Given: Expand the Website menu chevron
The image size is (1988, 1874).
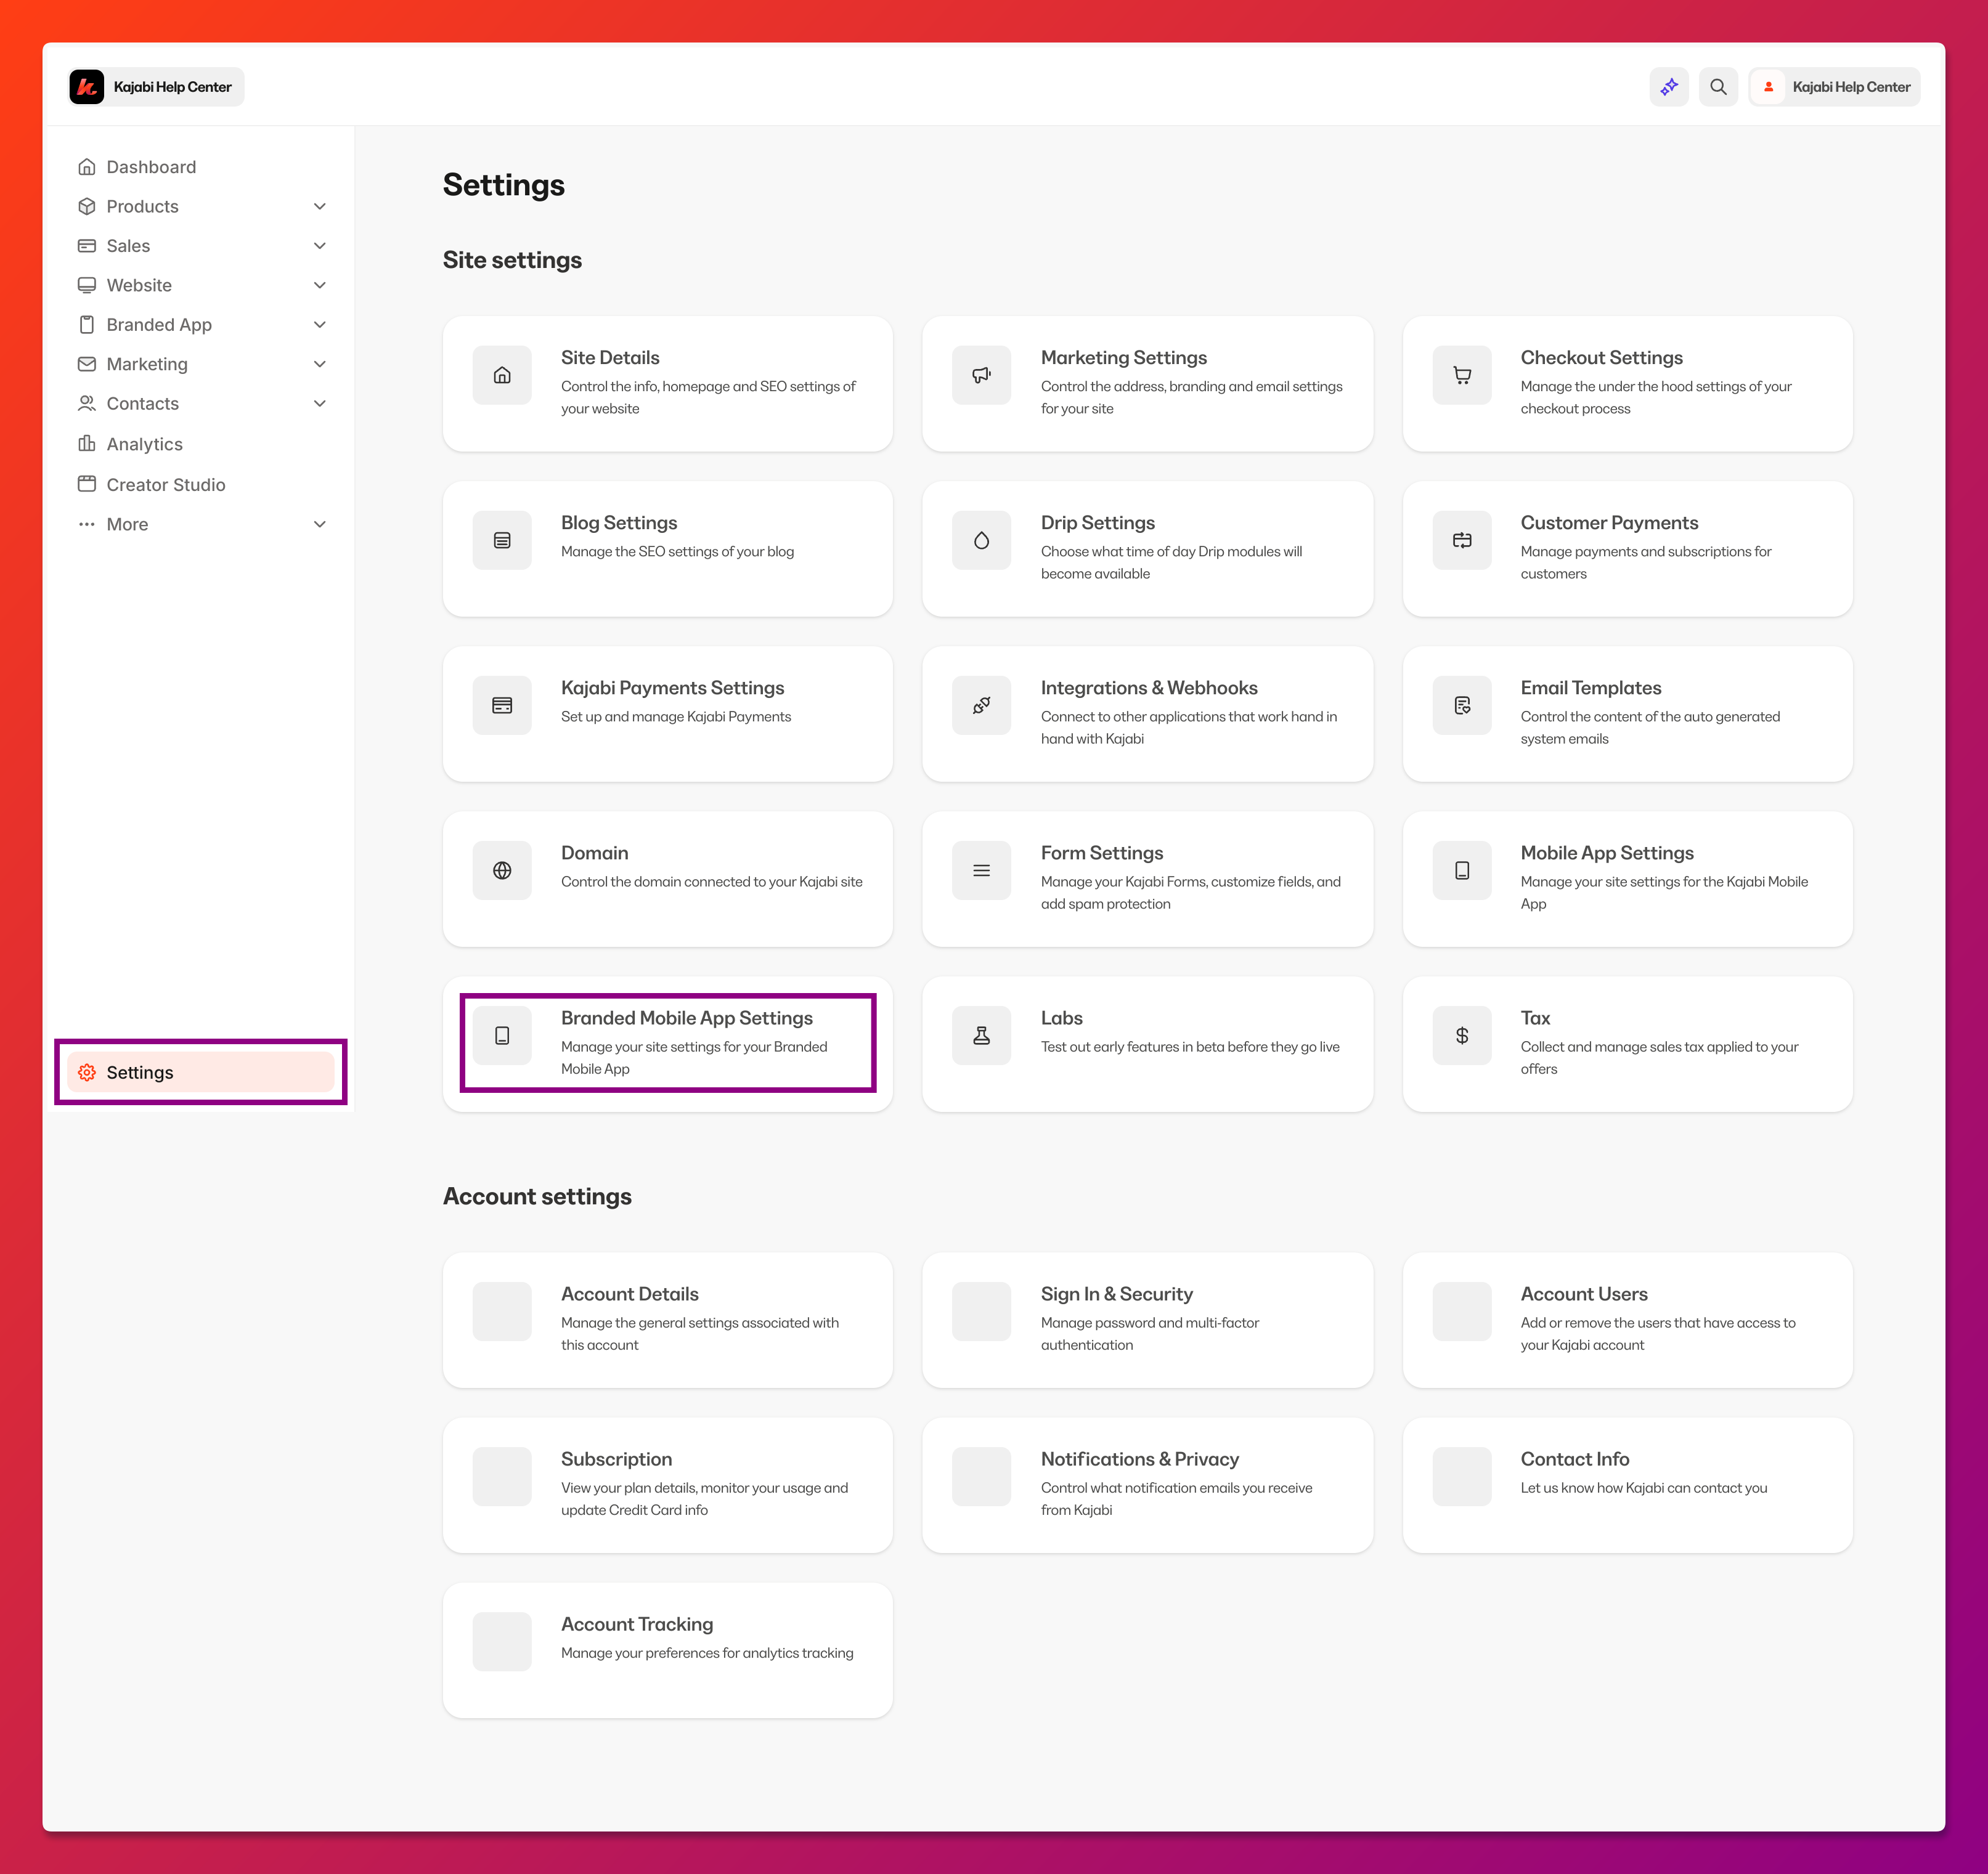Looking at the screenshot, I should [x=320, y=285].
